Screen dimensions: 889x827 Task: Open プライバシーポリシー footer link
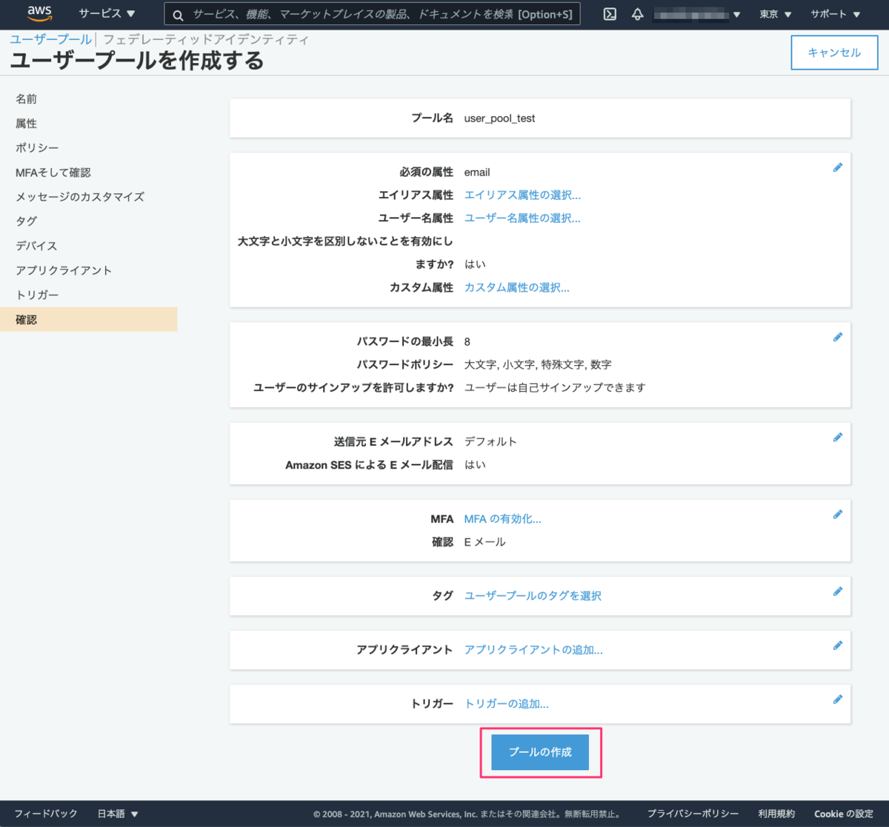(x=693, y=814)
